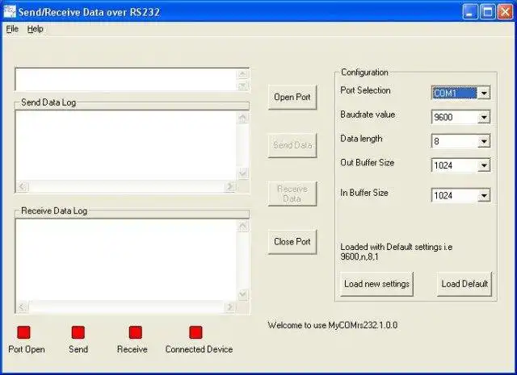Expand the Baudrate value dropdown arrow
Screen dimensions: 517x375
tap(484, 117)
